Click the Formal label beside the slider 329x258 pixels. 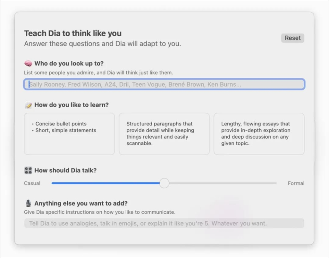coord(296,183)
